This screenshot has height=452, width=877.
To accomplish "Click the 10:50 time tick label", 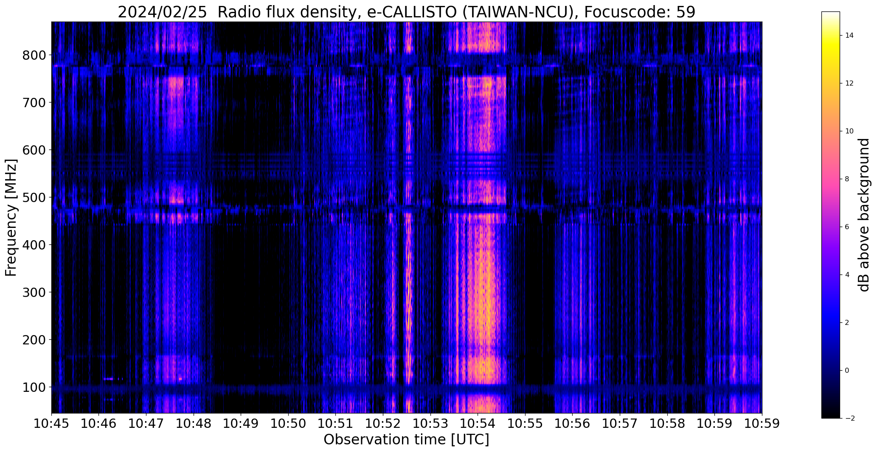I will [288, 424].
